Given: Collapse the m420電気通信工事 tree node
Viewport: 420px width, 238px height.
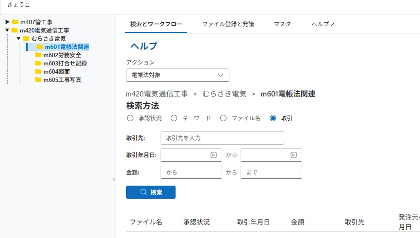Looking at the screenshot, I should pyautogui.click(x=7, y=30).
